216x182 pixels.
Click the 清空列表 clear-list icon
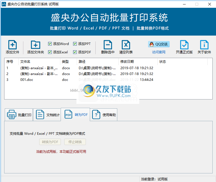126,45
